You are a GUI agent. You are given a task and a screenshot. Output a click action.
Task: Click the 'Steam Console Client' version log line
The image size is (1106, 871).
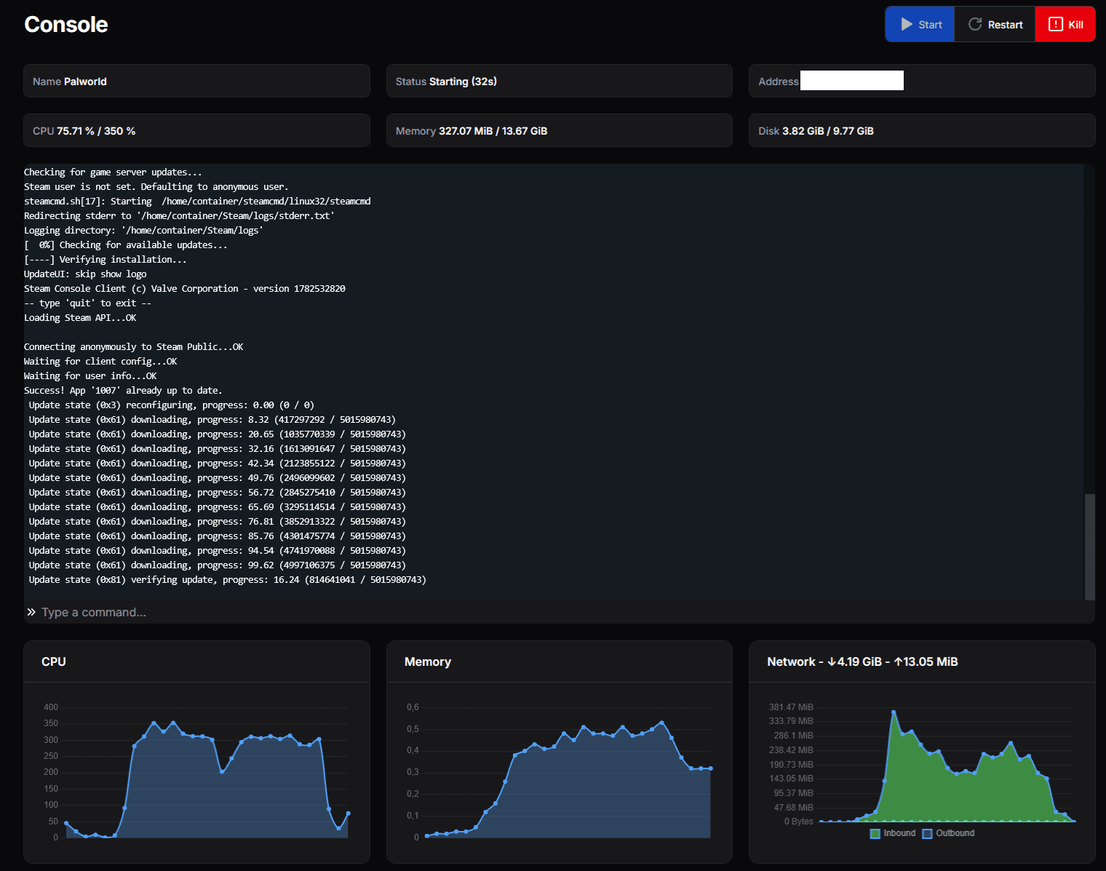pyautogui.click(x=185, y=289)
